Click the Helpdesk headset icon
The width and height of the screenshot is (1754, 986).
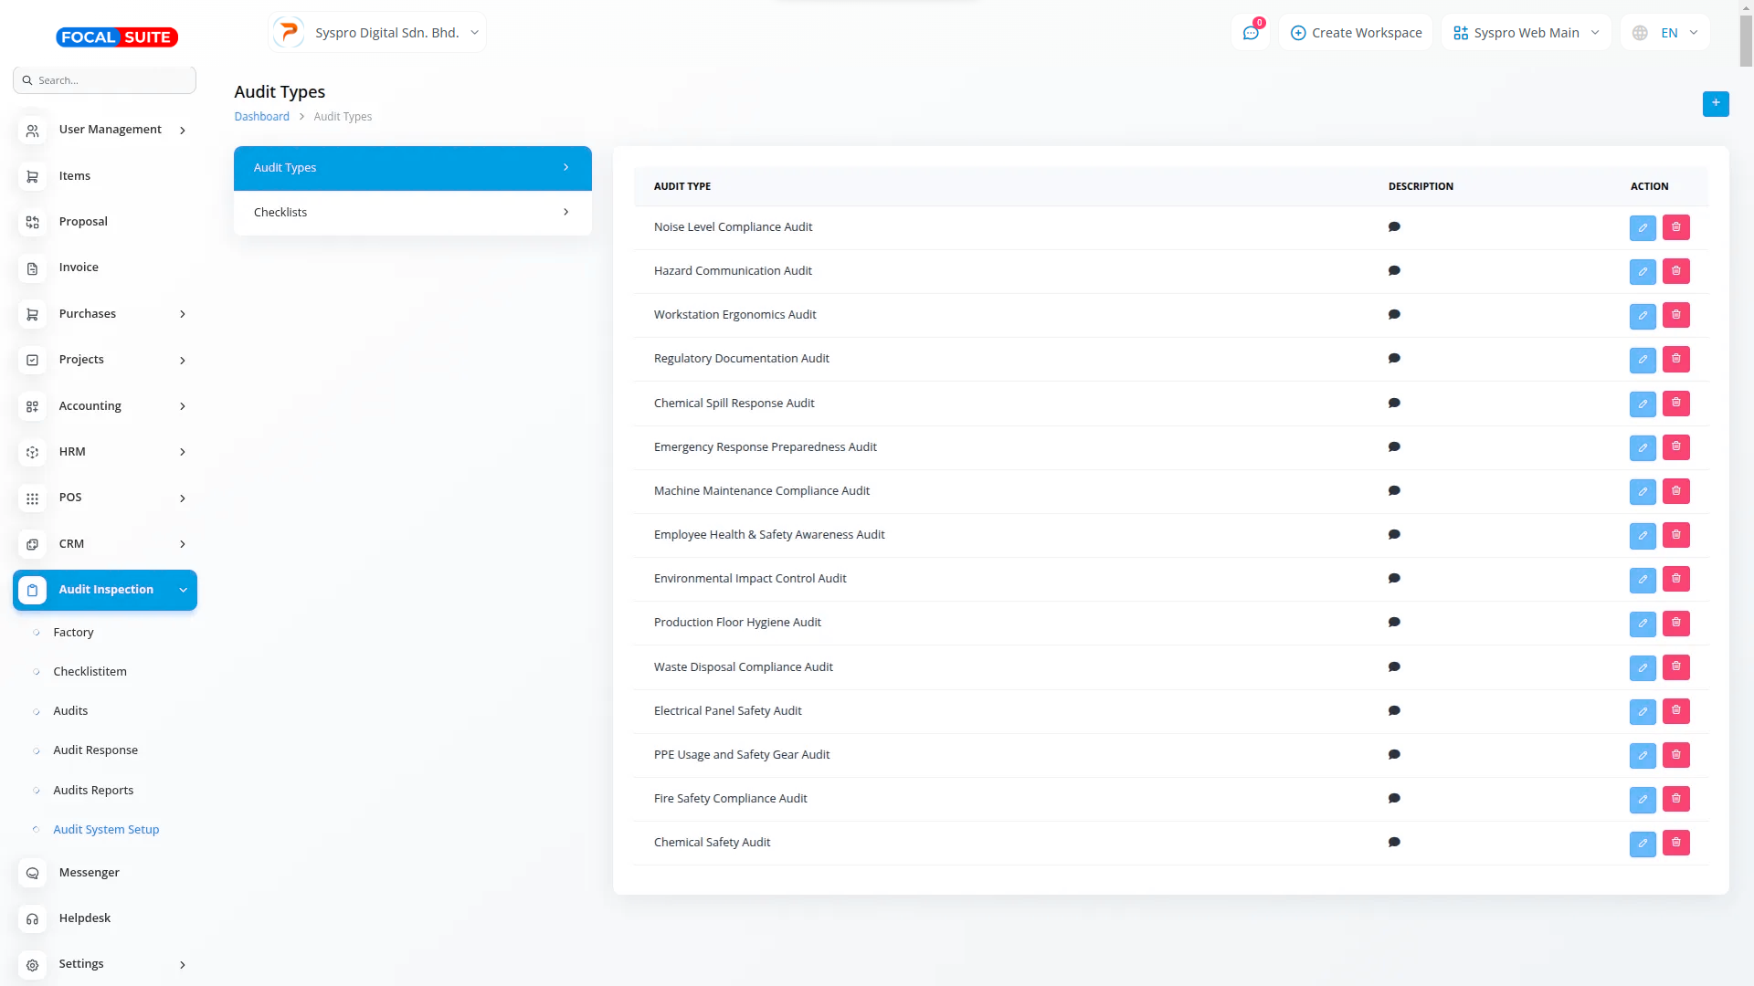(33, 918)
